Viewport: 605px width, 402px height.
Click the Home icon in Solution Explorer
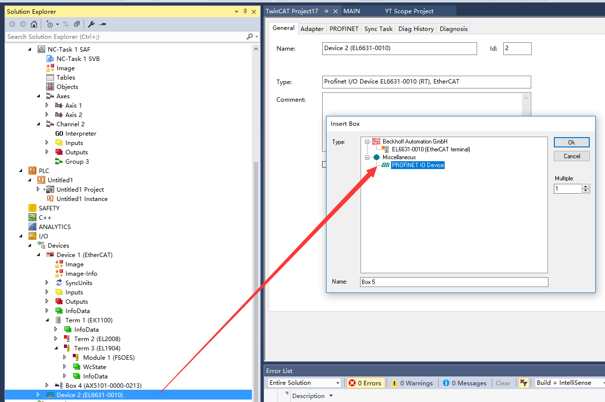coord(33,24)
